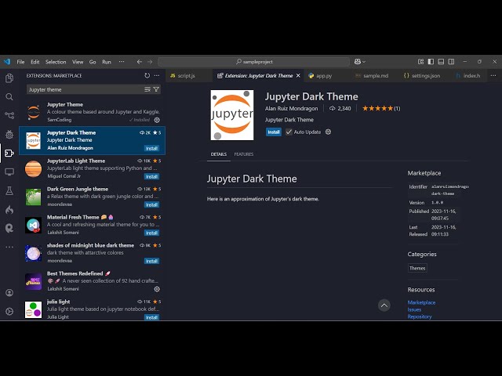Open the Search view in activity bar

(x=9, y=97)
